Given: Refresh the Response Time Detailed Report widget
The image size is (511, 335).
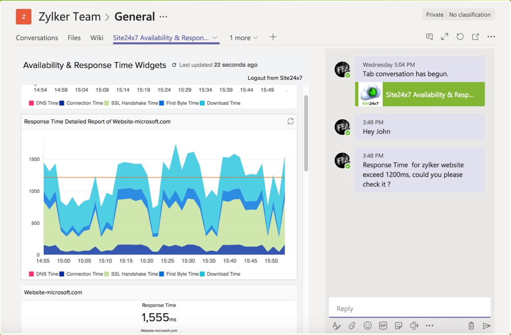Looking at the screenshot, I should 290,121.
